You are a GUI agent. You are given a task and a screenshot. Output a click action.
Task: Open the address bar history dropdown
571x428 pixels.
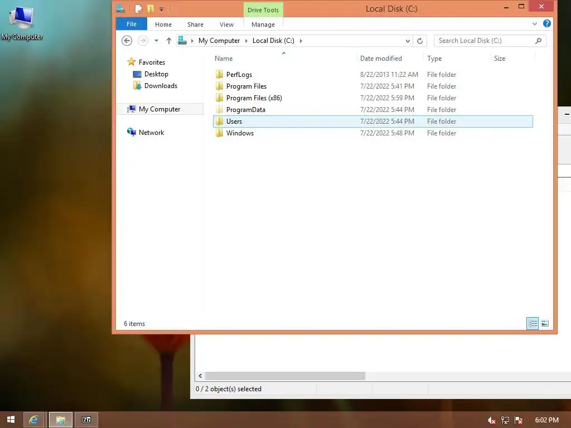408,41
